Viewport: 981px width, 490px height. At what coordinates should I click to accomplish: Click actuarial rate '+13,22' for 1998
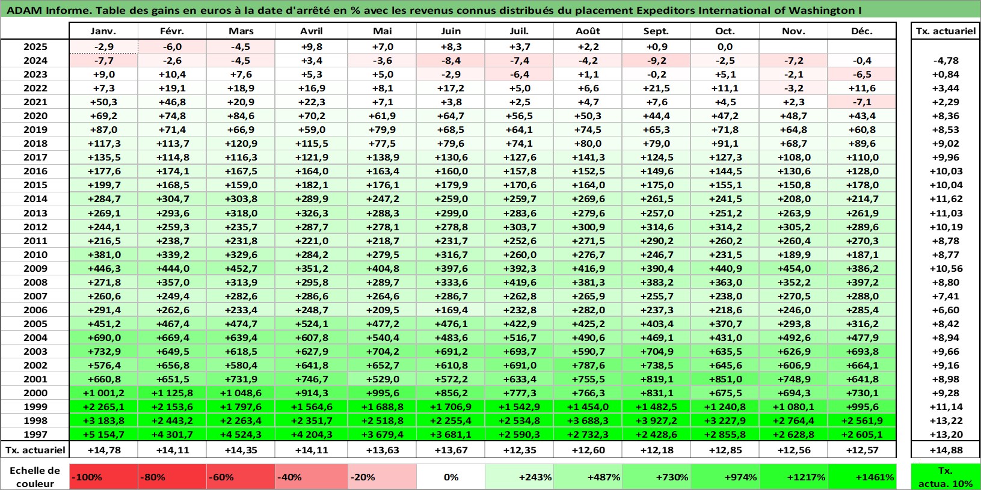(946, 420)
